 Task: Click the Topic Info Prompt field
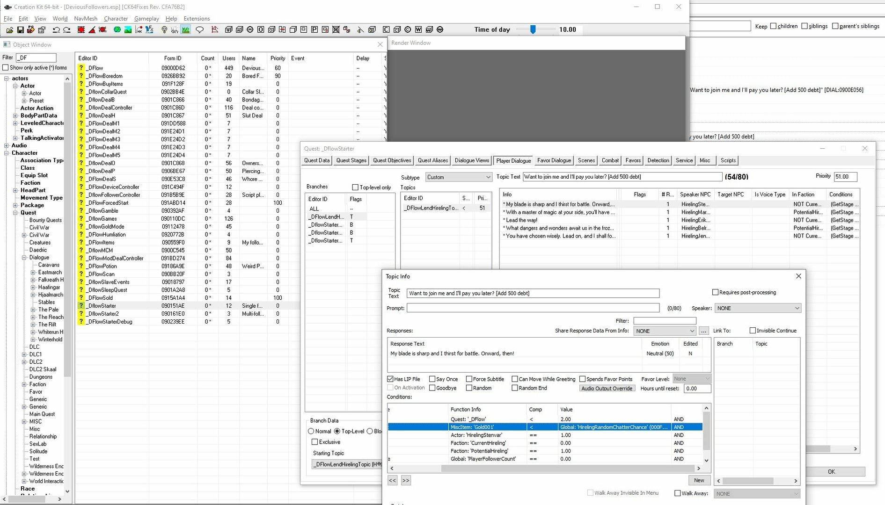tap(533, 308)
